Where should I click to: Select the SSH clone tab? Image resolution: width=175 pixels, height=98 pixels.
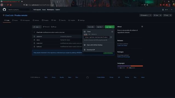click(x=89, y=34)
